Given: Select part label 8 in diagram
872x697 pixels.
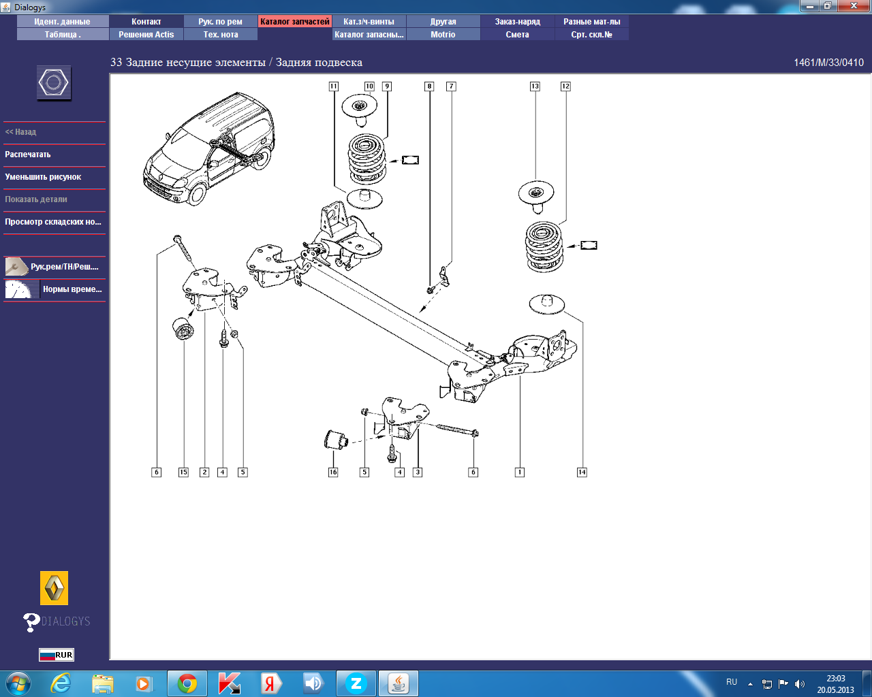Looking at the screenshot, I should [429, 86].
